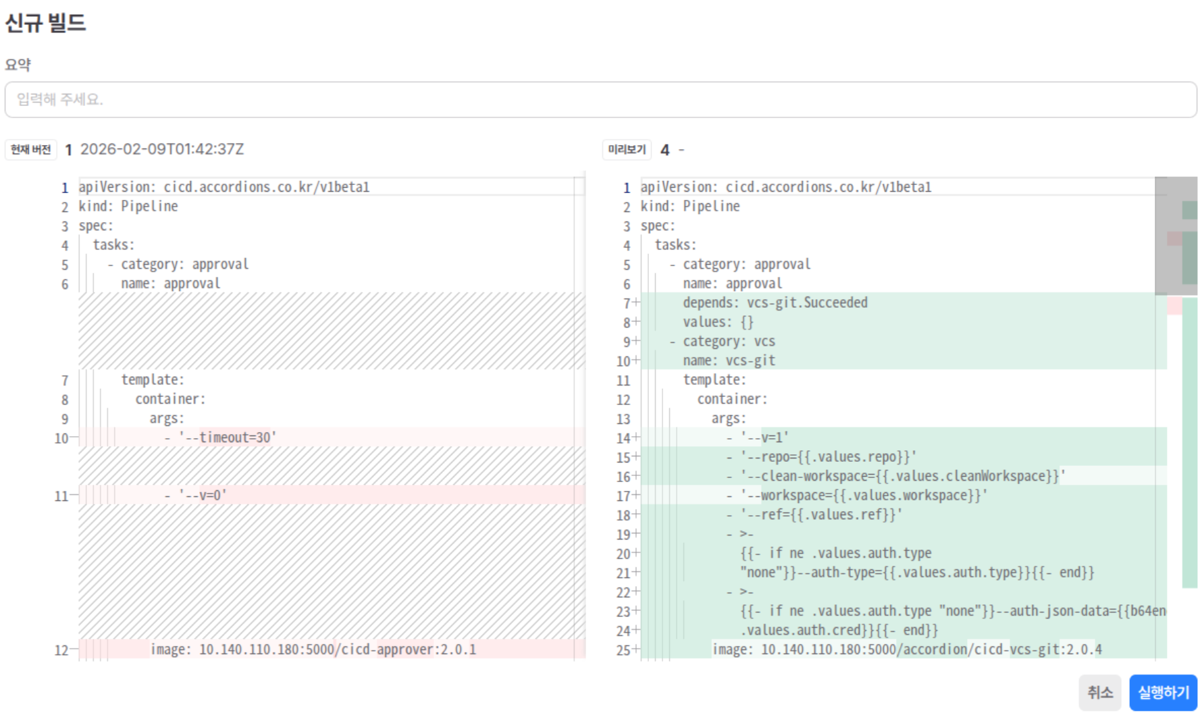Click added line with clean-workspace argument
This screenshot has width=1202, height=717.
pyautogui.click(x=895, y=476)
